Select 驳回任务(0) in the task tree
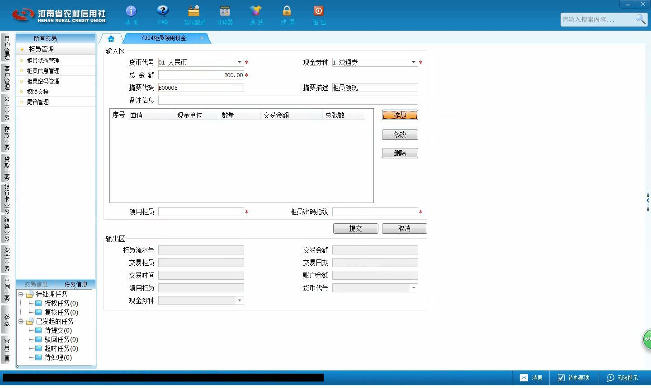Viewport: 651px width, 388px height. click(x=61, y=339)
